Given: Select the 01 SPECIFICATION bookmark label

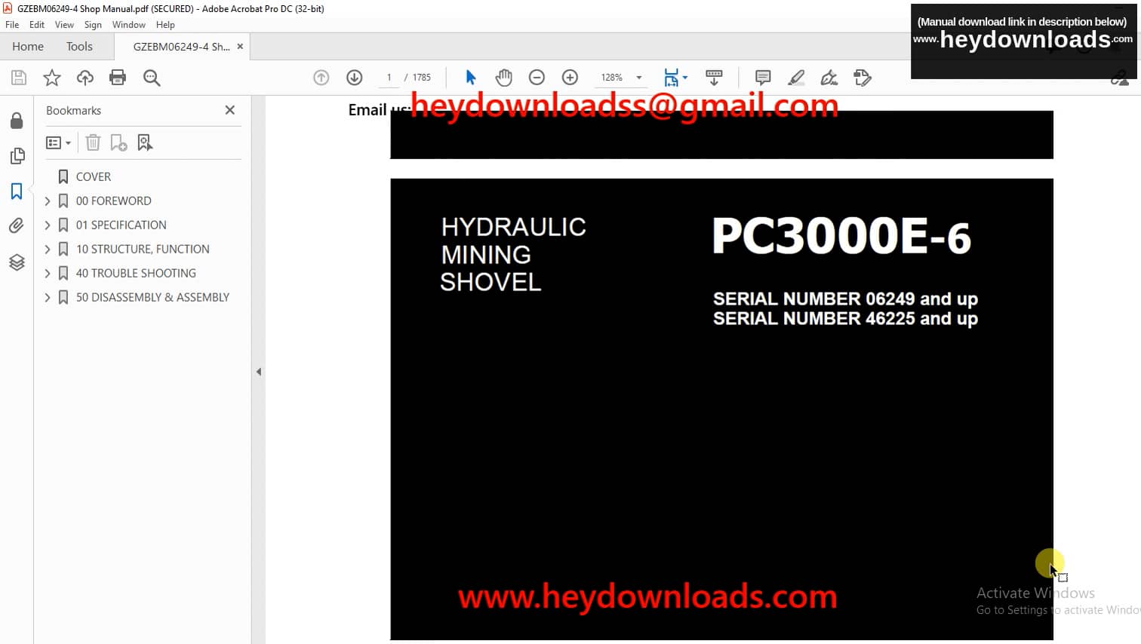Looking at the screenshot, I should click(x=121, y=225).
